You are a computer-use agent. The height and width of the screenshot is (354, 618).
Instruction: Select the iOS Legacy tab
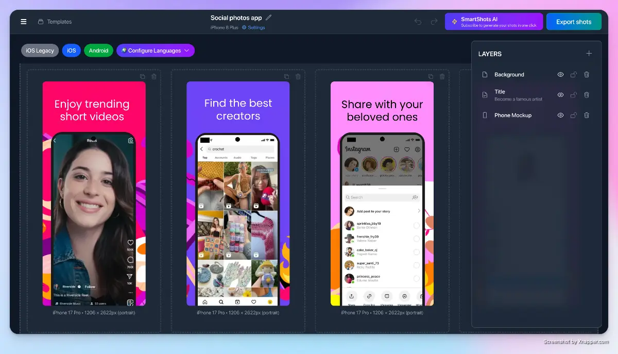click(x=40, y=50)
